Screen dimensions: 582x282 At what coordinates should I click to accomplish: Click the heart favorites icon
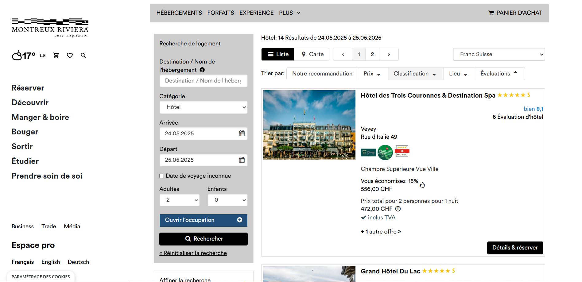click(x=70, y=56)
